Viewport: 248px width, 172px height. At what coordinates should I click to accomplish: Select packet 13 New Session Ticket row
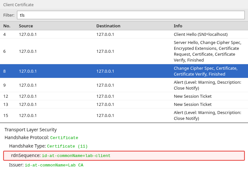coord(124,104)
